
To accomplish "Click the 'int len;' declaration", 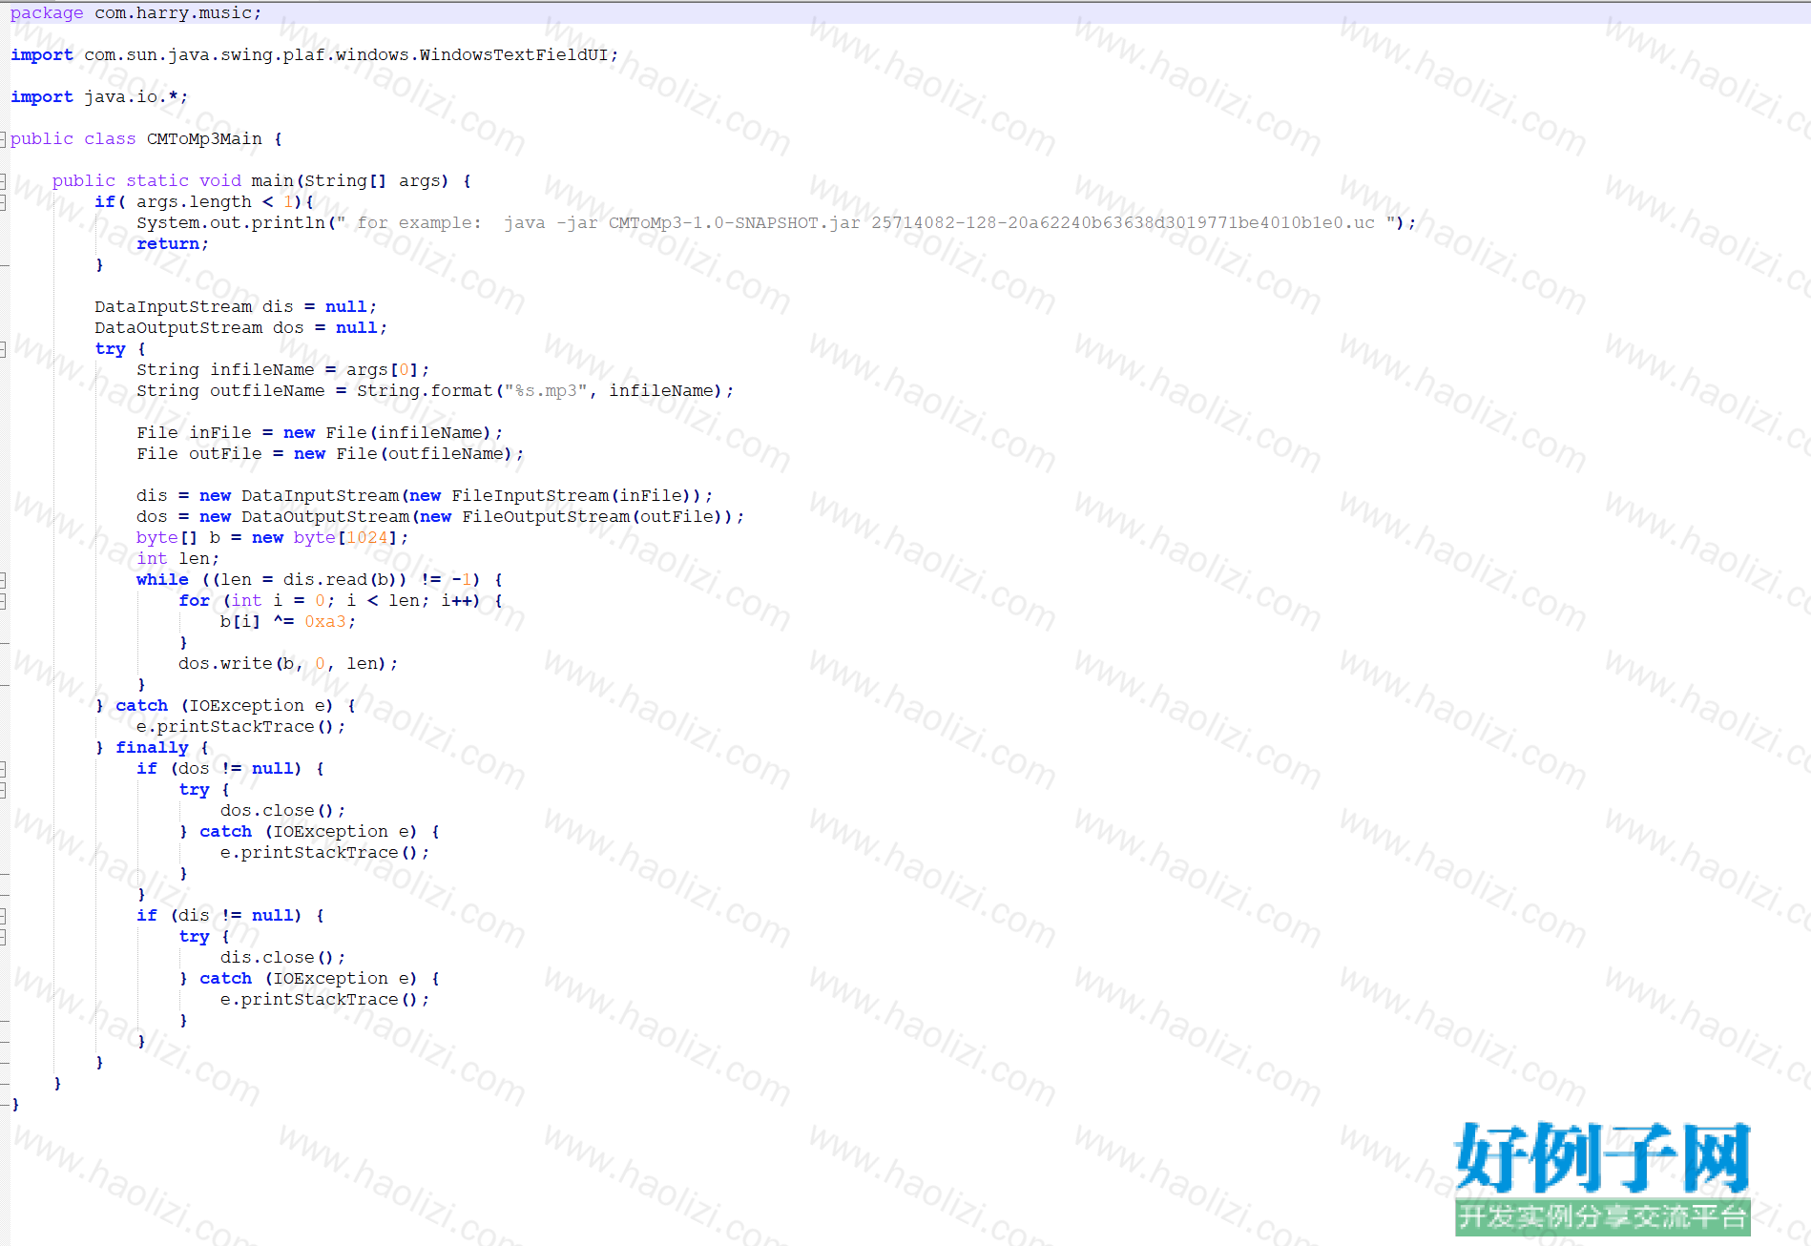I will coord(177,559).
